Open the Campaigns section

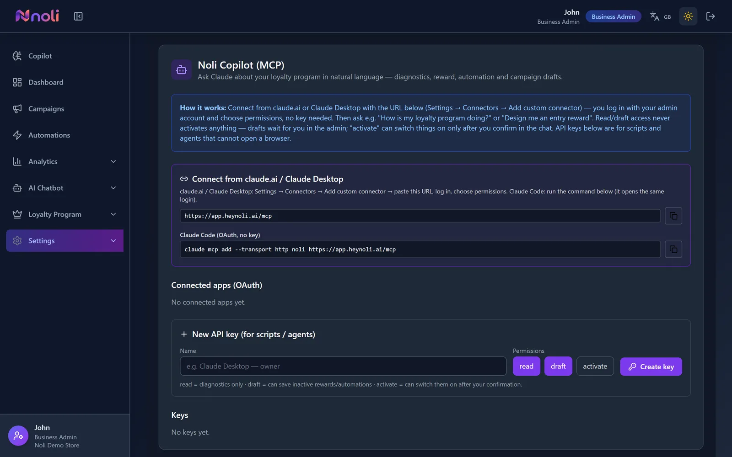[65, 109]
